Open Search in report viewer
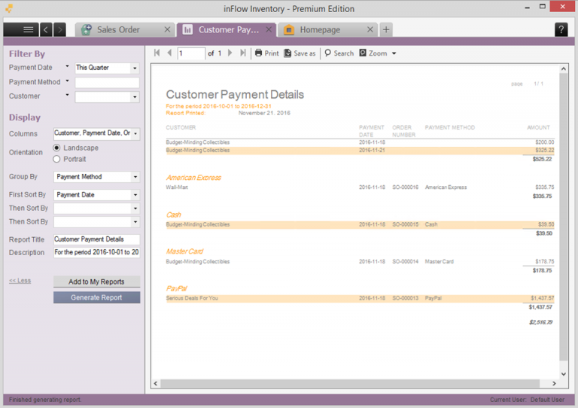The height and width of the screenshot is (408, 578). [339, 53]
